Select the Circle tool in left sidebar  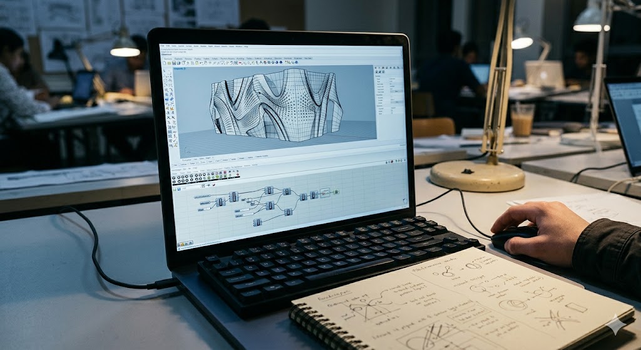click(165, 81)
